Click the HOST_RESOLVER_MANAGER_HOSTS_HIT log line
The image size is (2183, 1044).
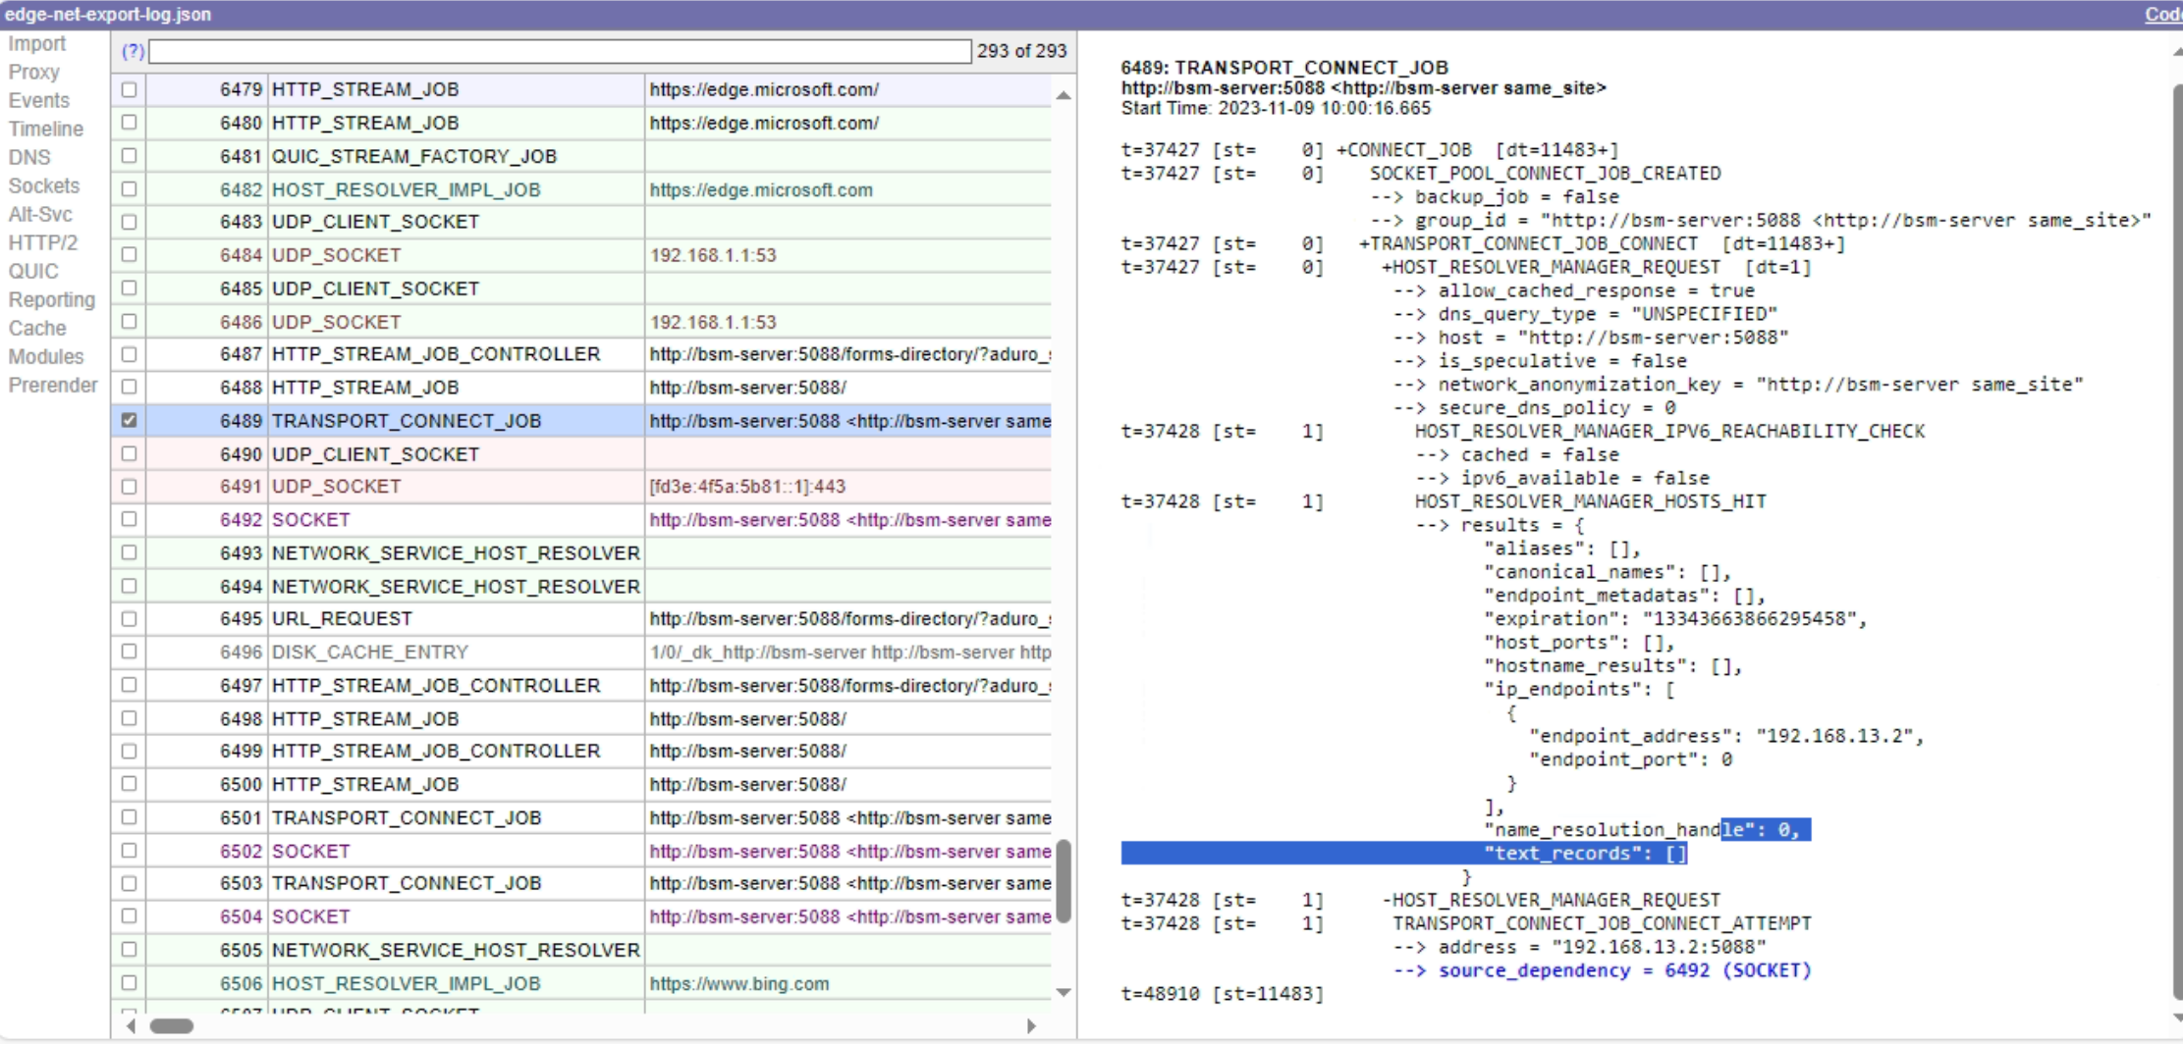1590,501
